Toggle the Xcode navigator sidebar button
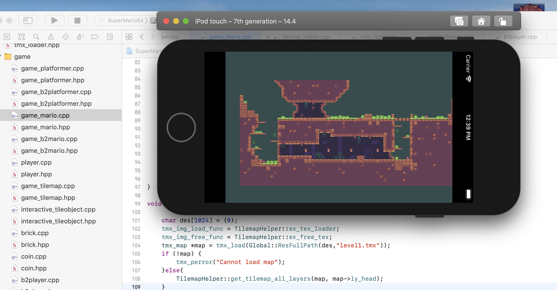557x290 pixels. [28, 20]
